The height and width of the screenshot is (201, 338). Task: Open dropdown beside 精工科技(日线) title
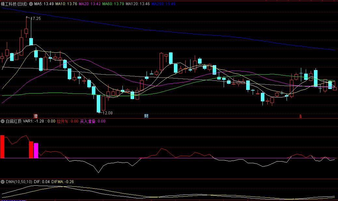click(31, 4)
